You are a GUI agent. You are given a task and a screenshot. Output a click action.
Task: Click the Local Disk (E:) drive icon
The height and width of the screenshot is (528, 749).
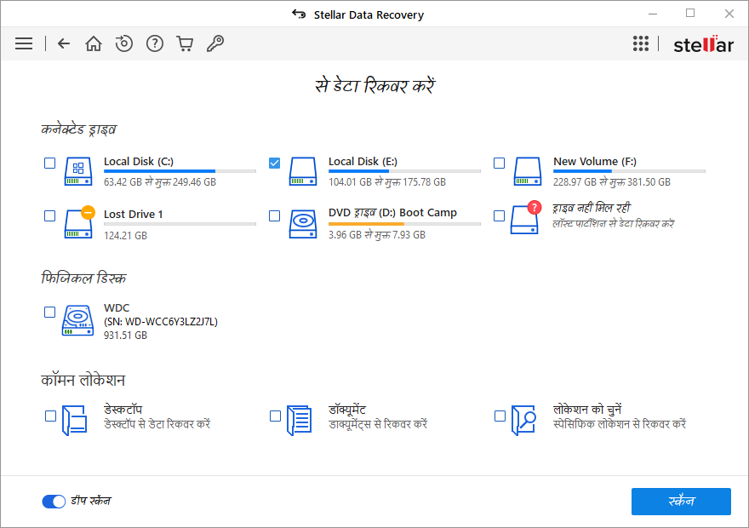pos(303,171)
